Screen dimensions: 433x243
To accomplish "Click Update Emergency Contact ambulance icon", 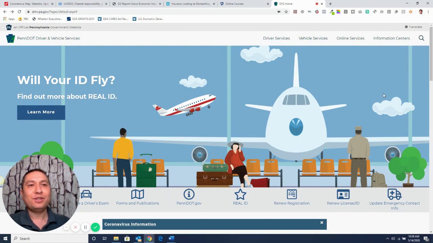I will [394, 195].
